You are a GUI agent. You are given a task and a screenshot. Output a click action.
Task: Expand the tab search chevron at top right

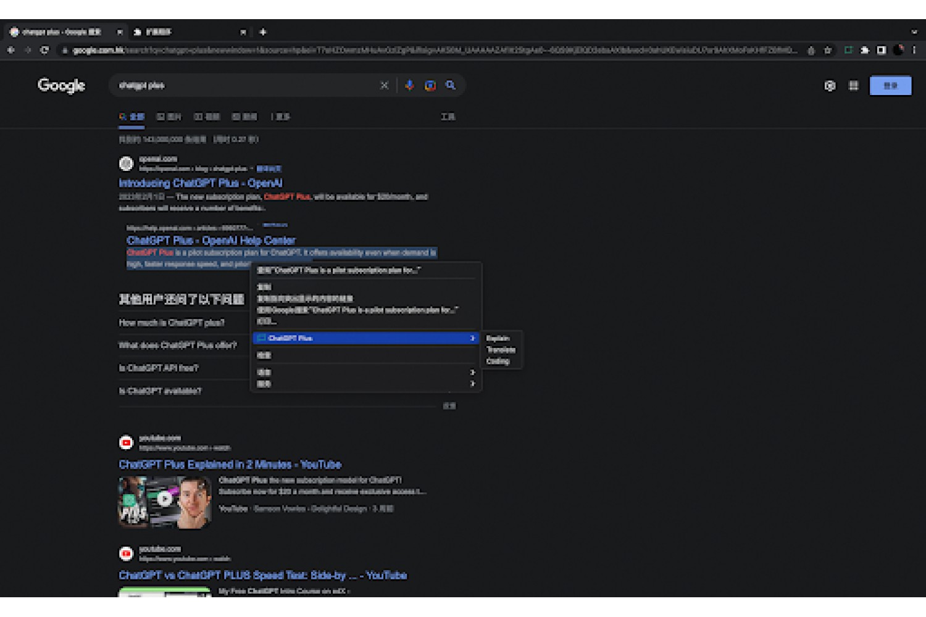pos(914,32)
